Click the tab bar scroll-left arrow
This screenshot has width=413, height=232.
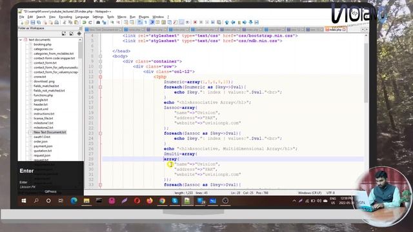pyautogui.click(x=363, y=30)
